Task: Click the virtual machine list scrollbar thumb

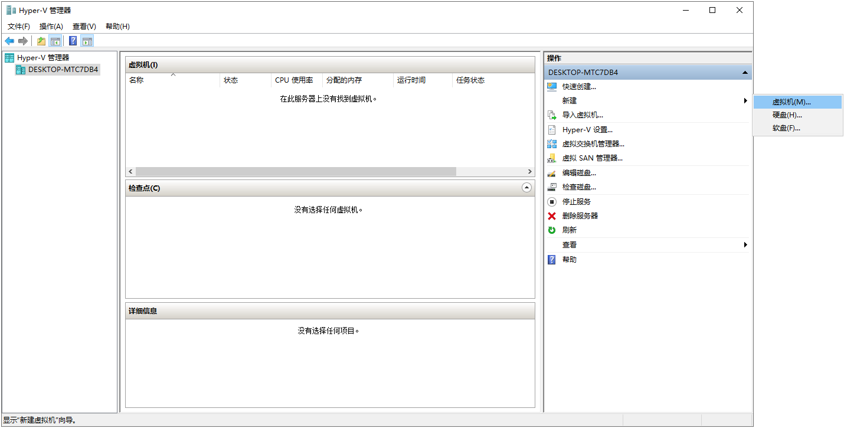Action: tap(296, 171)
